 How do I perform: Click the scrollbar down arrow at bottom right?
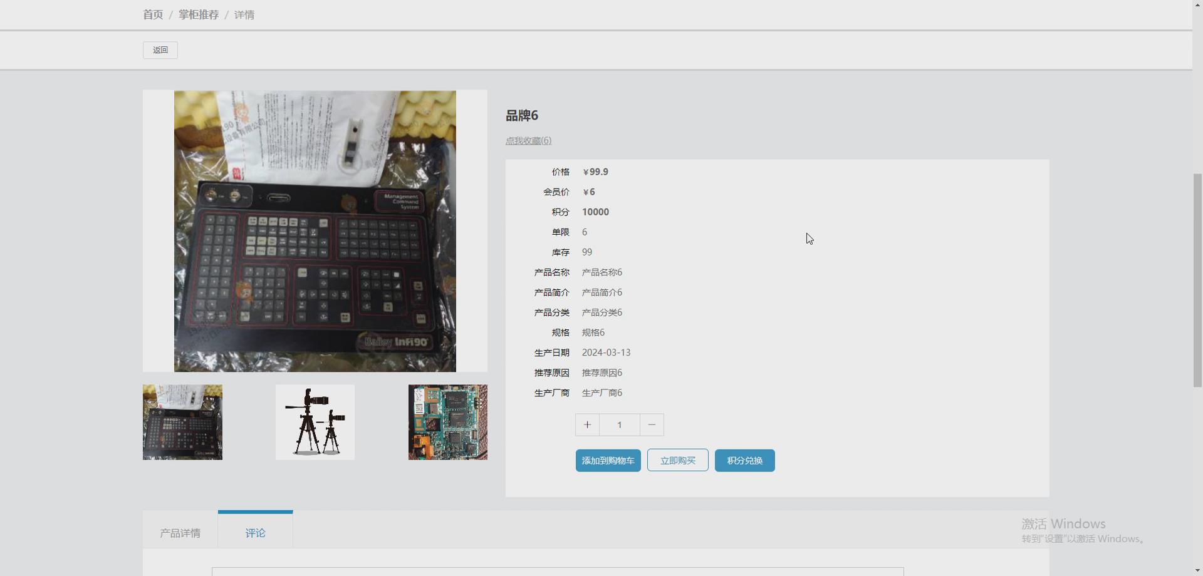click(x=1197, y=568)
